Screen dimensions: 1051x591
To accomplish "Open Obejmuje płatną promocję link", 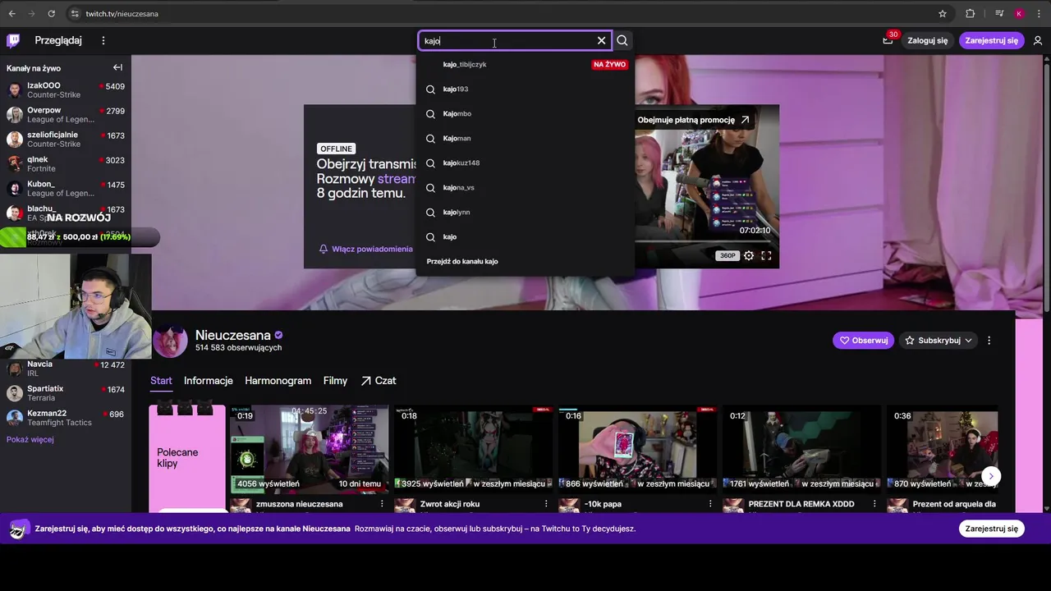I will [x=693, y=120].
